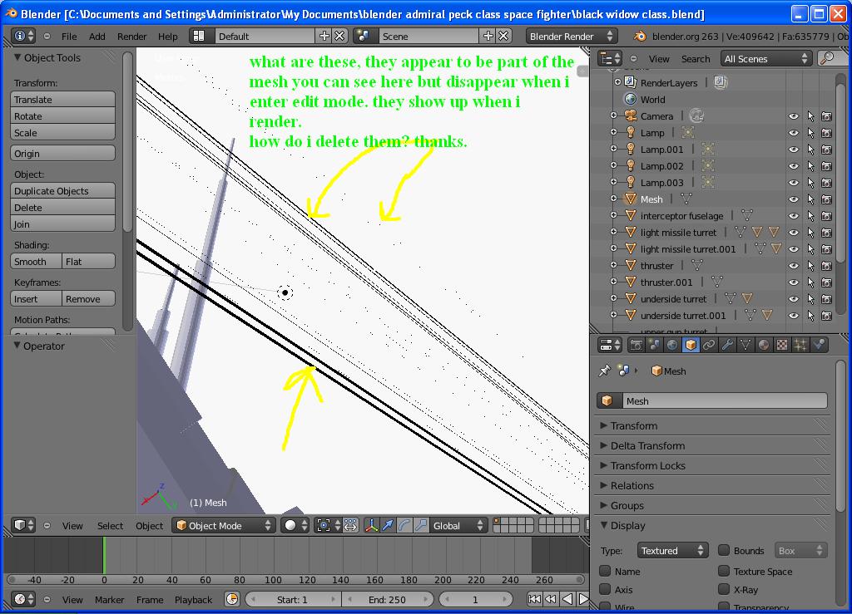
Task: Click the green current frame marker
Action: pos(104,555)
